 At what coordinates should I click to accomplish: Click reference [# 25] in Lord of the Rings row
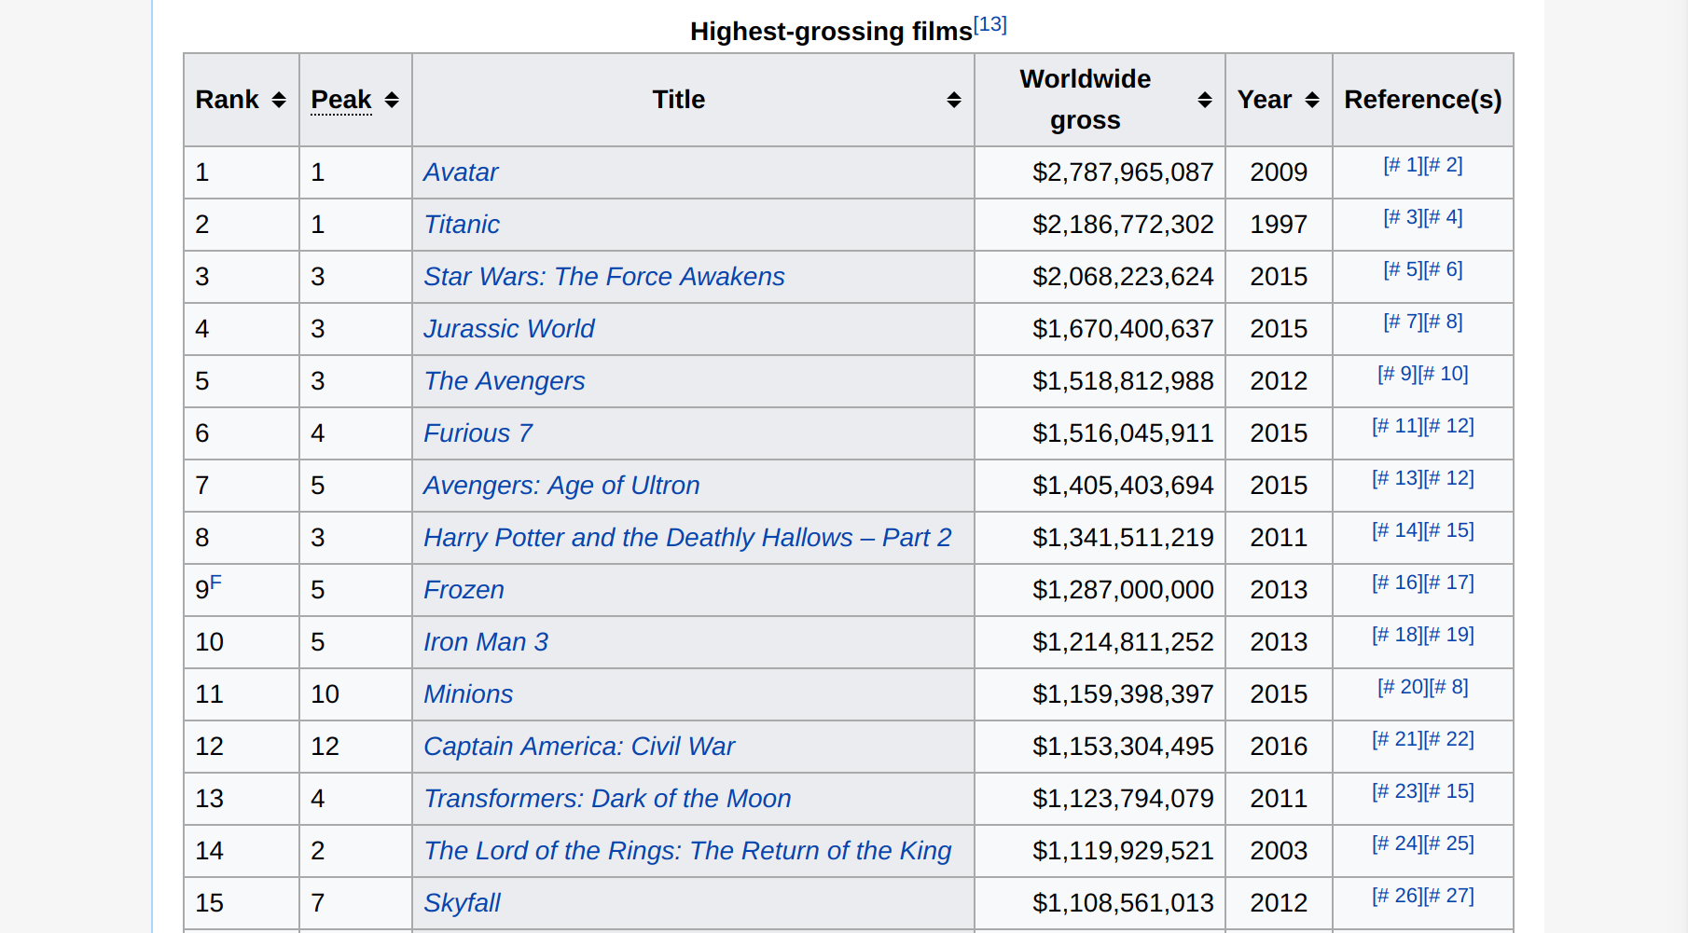1449,844
